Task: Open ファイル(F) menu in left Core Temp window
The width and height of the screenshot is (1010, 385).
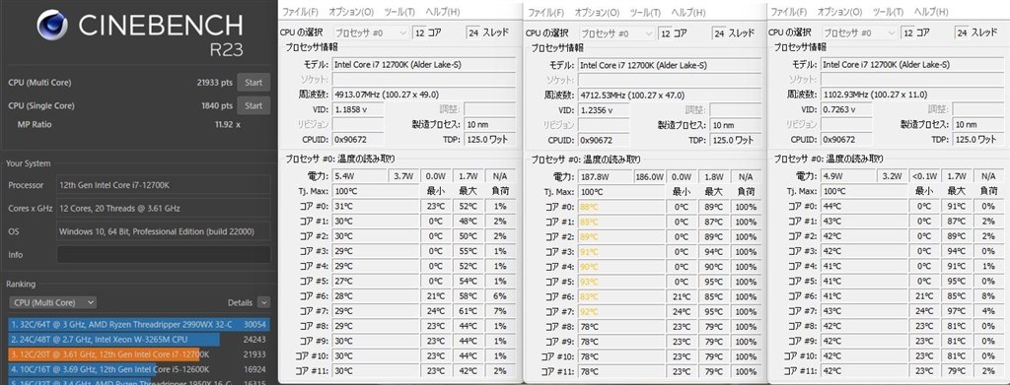Action: 300,12
